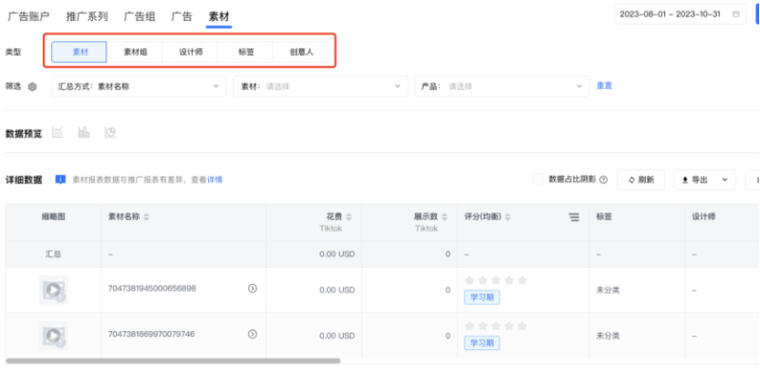Open details arrow for material 7047381945000656898

(x=253, y=289)
